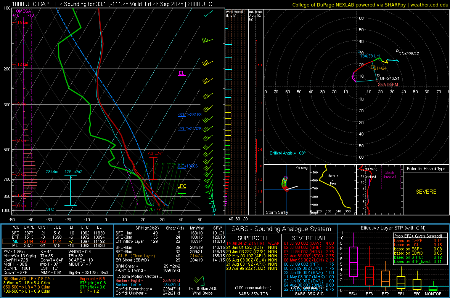Click the PW = 1.56in value
Screen dimensions: 450x298
pyautogui.click(x=14, y=252)
